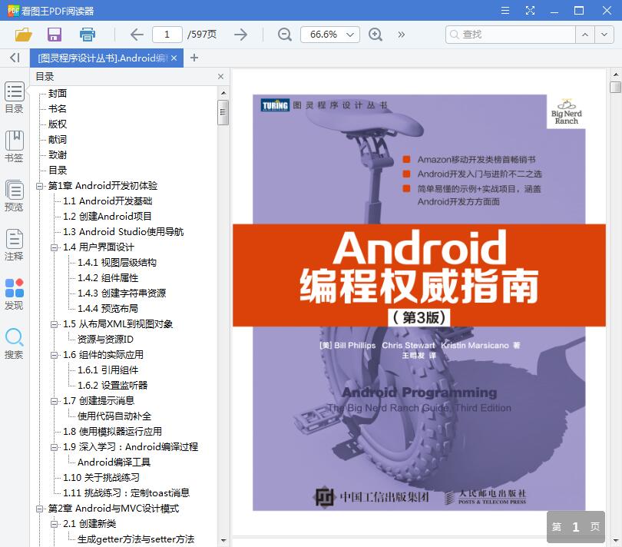Print the PDF using the printer icon
Image resolution: width=622 pixels, height=547 pixels.
[87, 34]
